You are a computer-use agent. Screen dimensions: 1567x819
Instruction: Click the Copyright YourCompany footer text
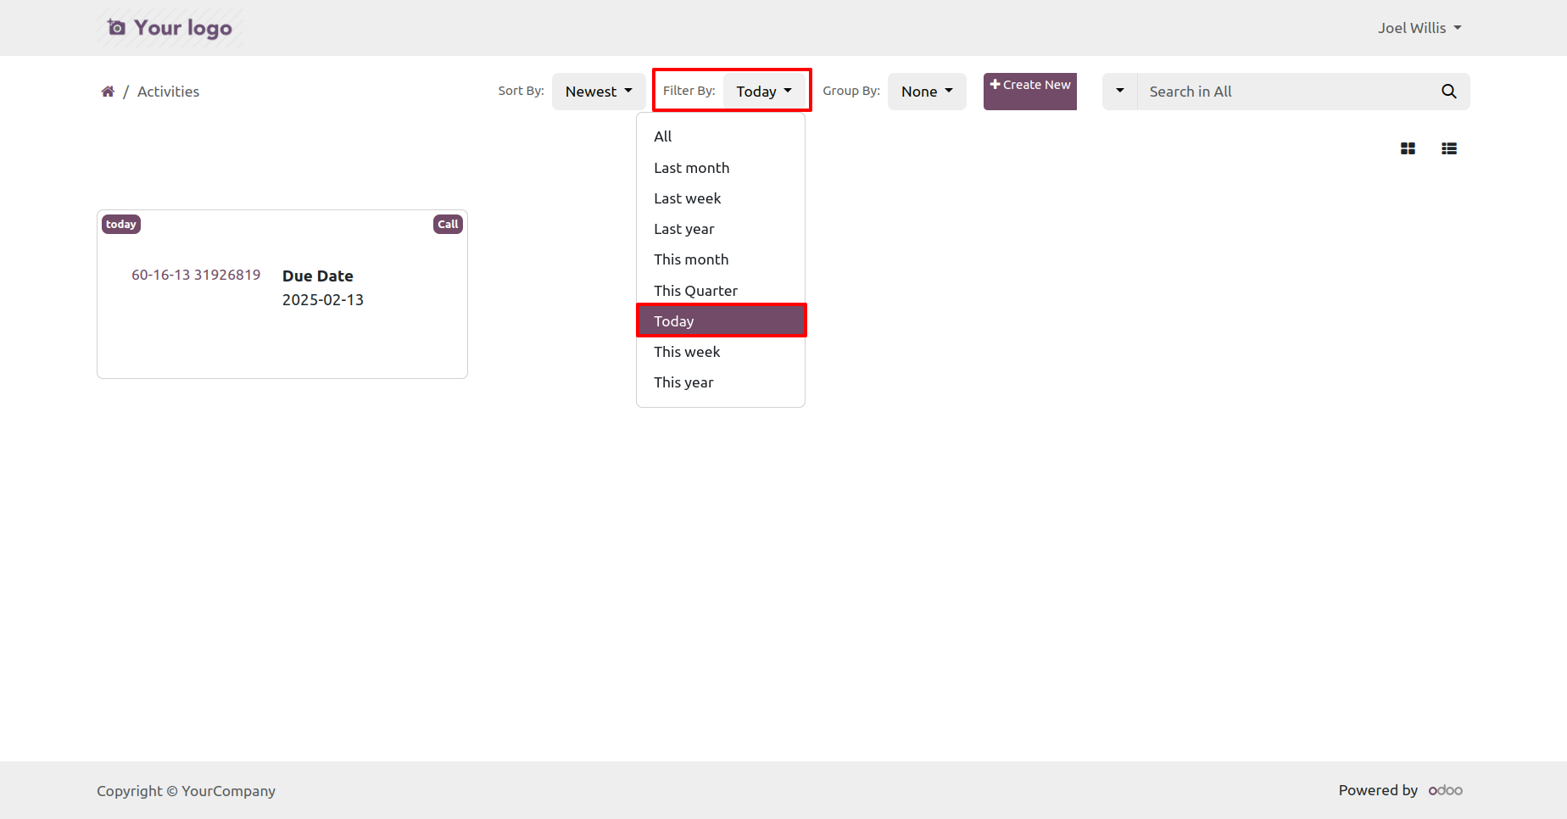(x=186, y=791)
